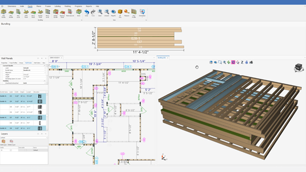Close the DEMO HOUSE document tab

point(61,58)
